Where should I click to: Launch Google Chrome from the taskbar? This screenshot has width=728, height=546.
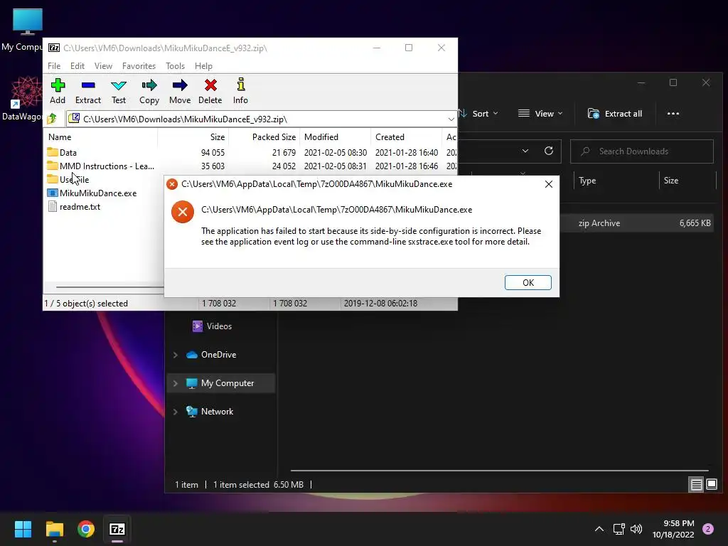pyautogui.click(x=86, y=529)
